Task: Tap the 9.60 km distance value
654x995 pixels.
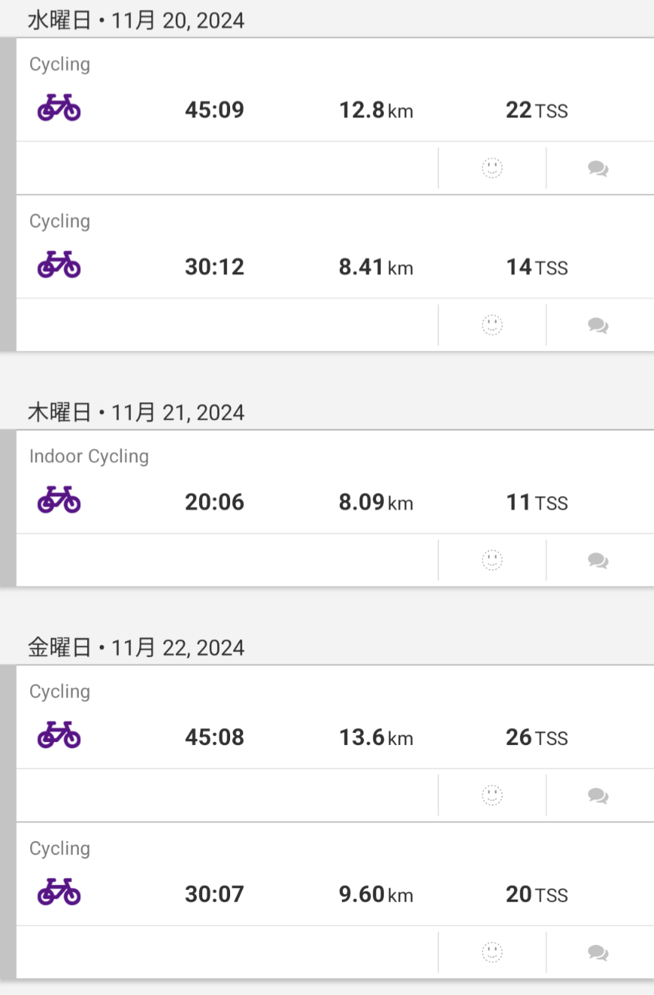Action: (x=375, y=894)
